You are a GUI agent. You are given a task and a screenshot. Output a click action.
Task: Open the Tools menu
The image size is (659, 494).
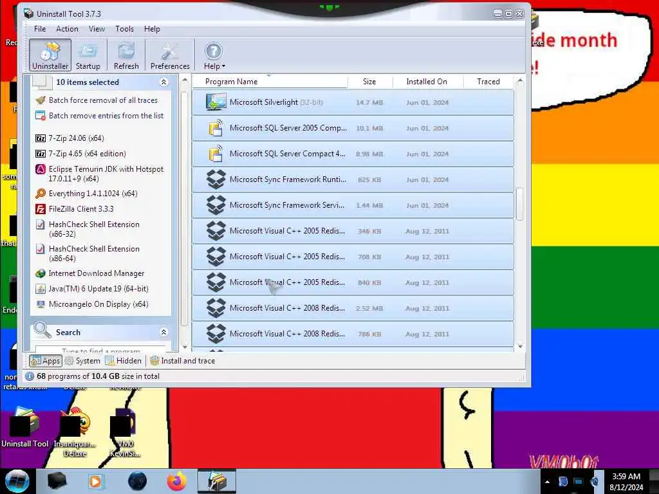coord(124,29)
